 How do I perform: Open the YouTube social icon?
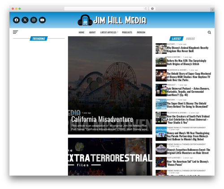pos(42,20)
